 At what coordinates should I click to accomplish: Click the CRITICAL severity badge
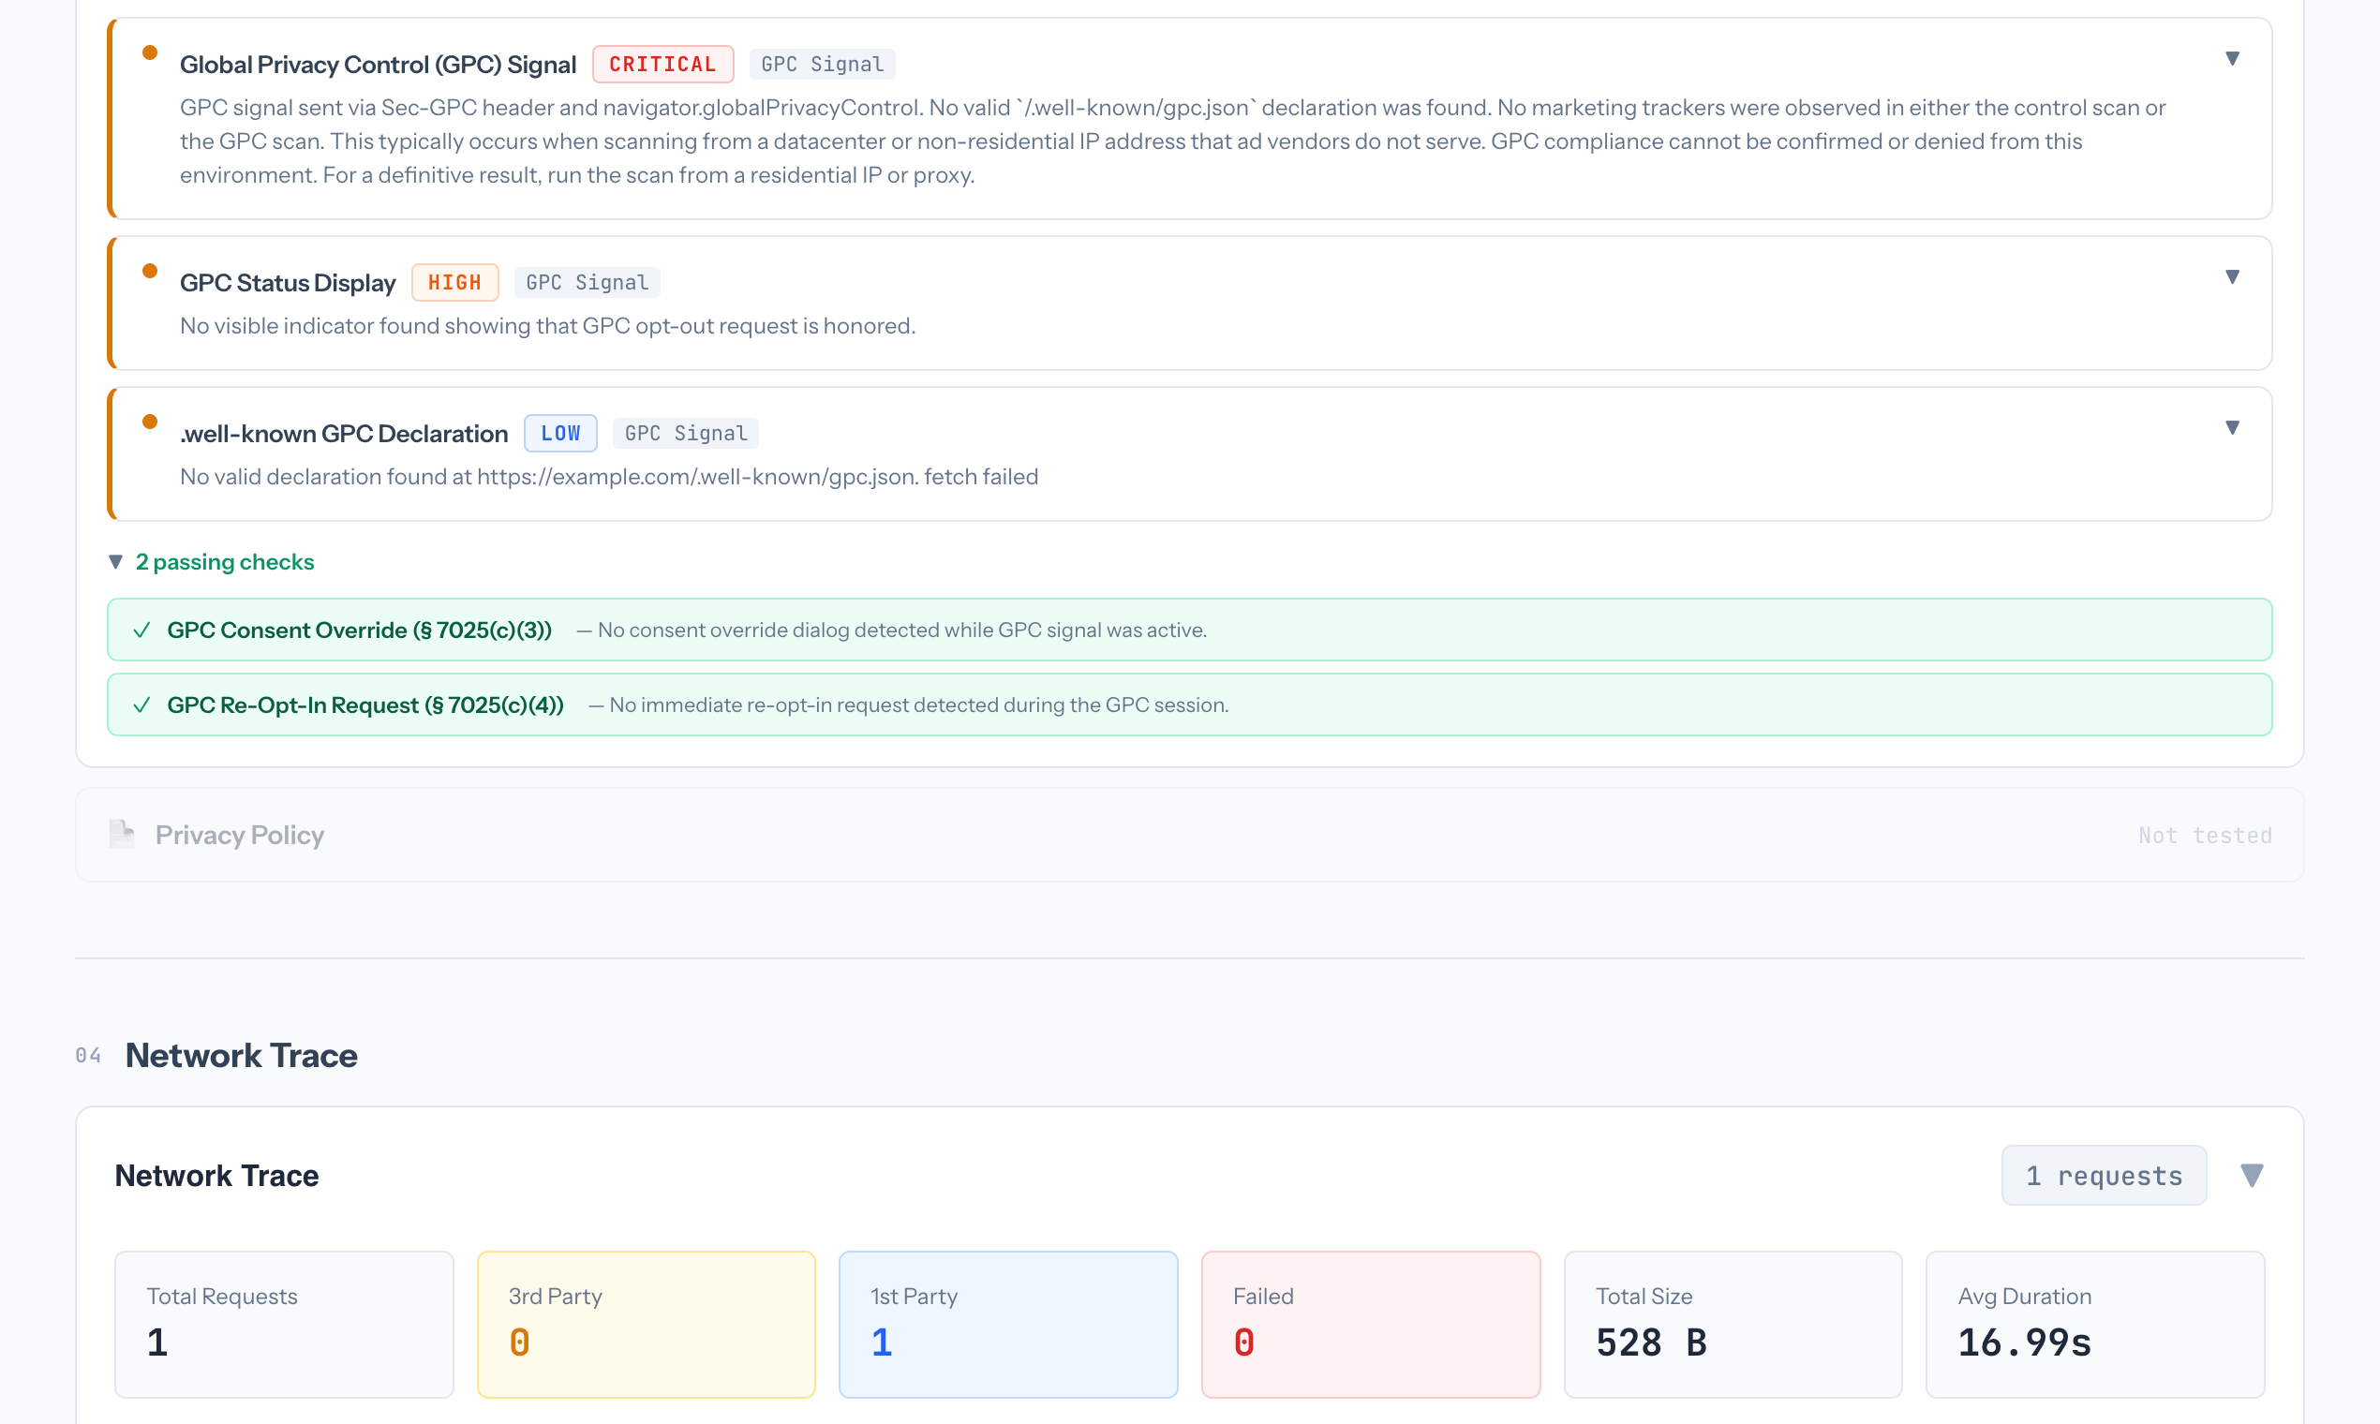click(663, 65)
